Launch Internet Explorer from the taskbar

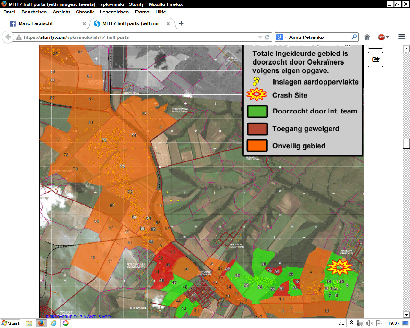pyautogui.click(x=53, y=323)
